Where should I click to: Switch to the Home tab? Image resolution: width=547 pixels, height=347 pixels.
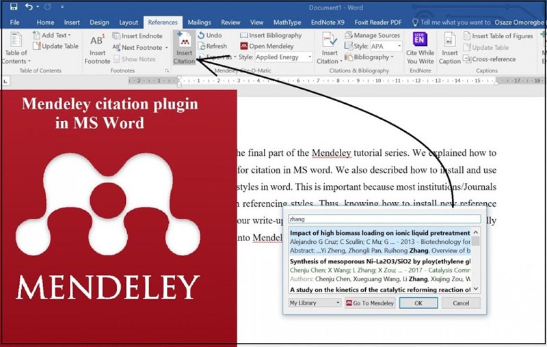point(45,23)
